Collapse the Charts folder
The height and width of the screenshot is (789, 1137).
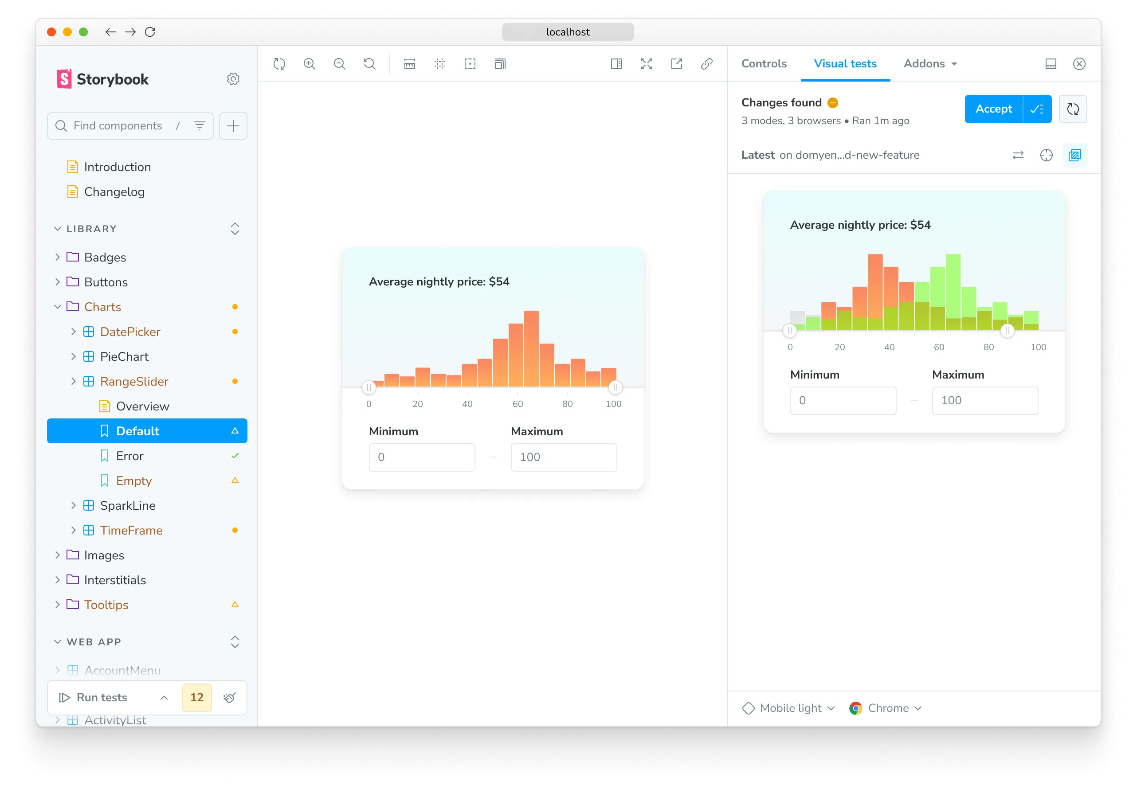pyautogui.click(x=57, y=306)
